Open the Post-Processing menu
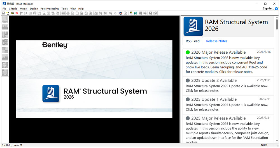The image size is (280, 148). 50,9
